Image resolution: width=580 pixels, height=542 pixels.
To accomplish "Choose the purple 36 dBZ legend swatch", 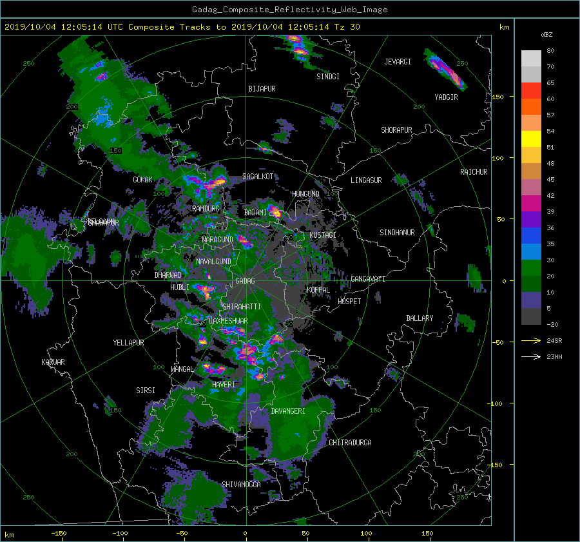I will pyautogui.click(x=531, y=219).
